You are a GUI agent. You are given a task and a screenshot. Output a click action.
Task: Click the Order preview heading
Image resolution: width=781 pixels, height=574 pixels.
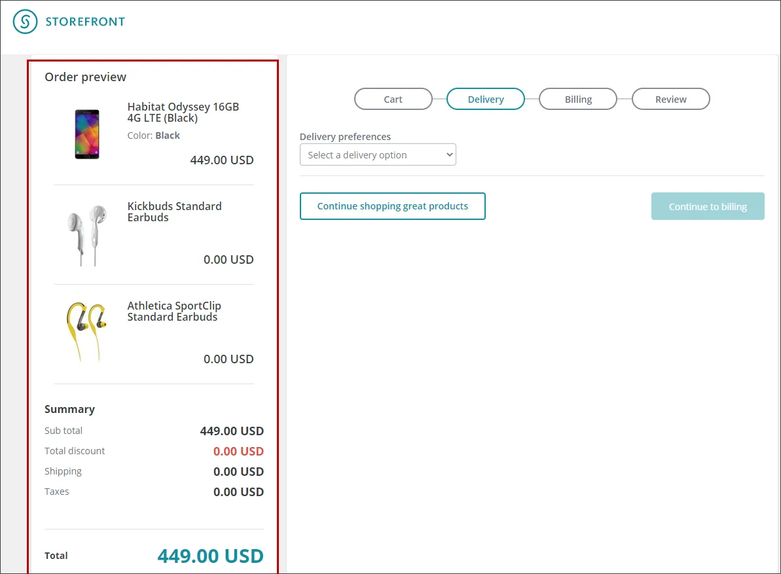pos(86,77)
